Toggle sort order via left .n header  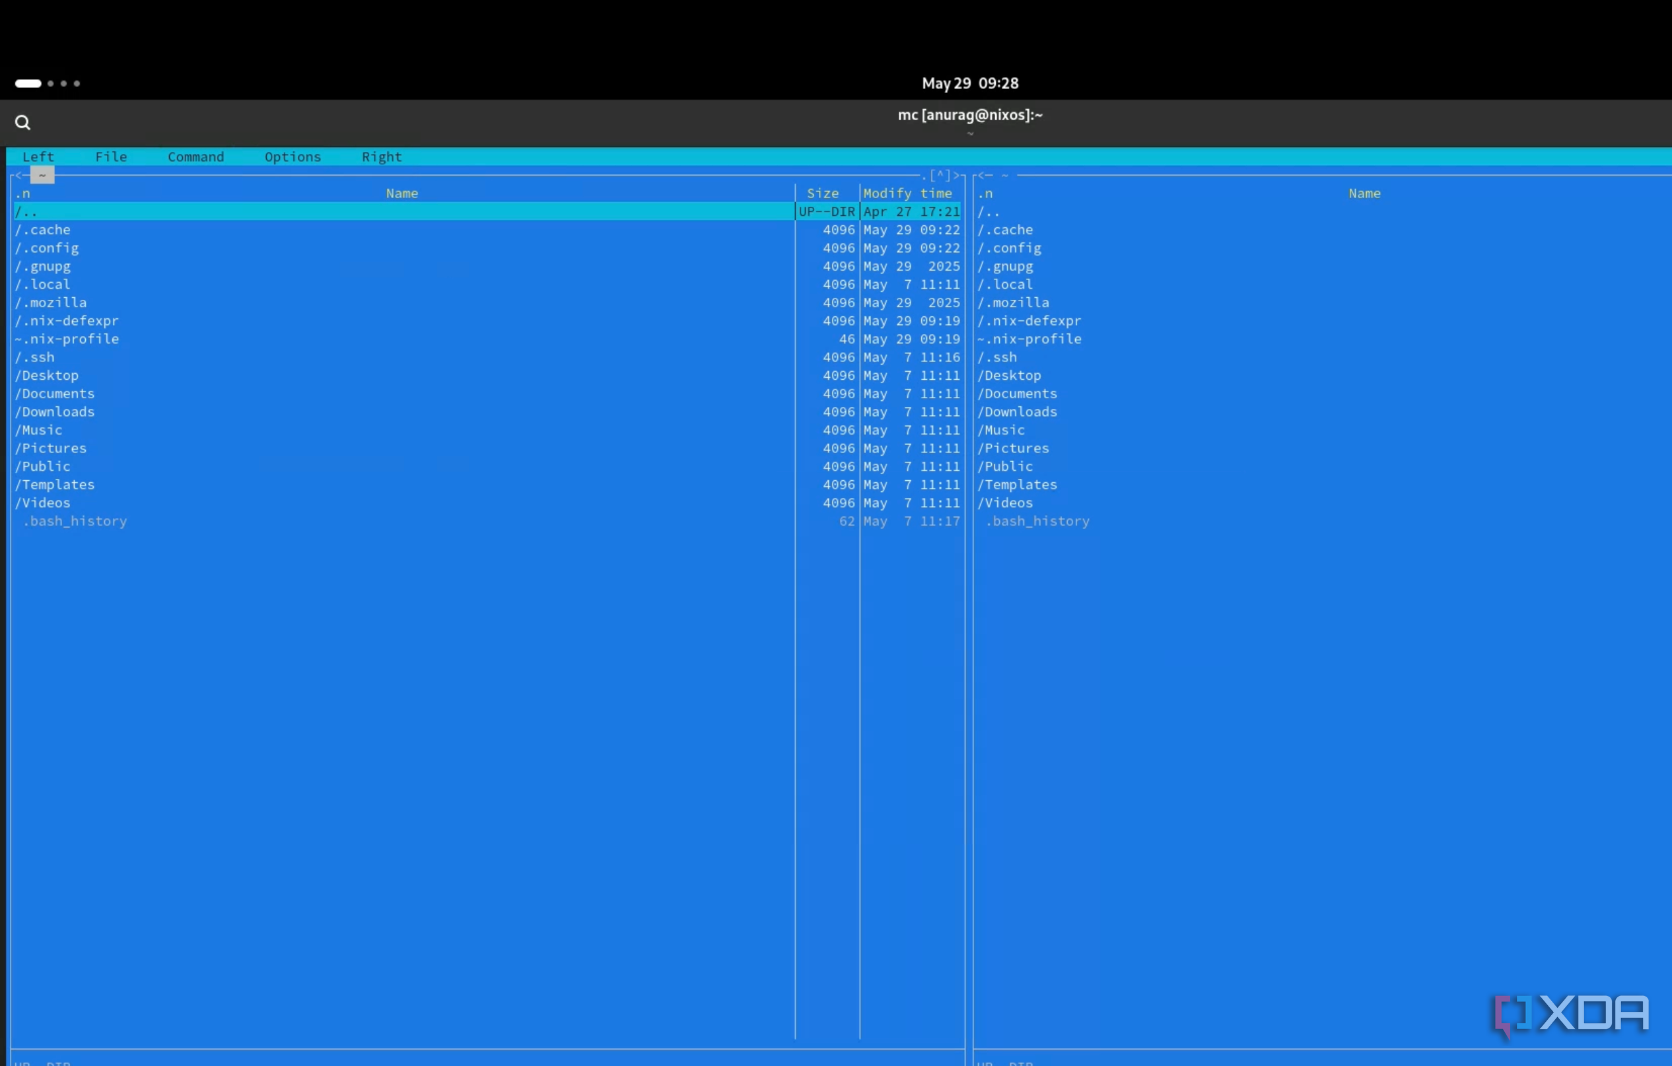(22, 194)
